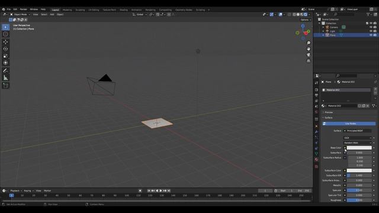
Task: Toggle auto keying record button
Action: (140, 191)
